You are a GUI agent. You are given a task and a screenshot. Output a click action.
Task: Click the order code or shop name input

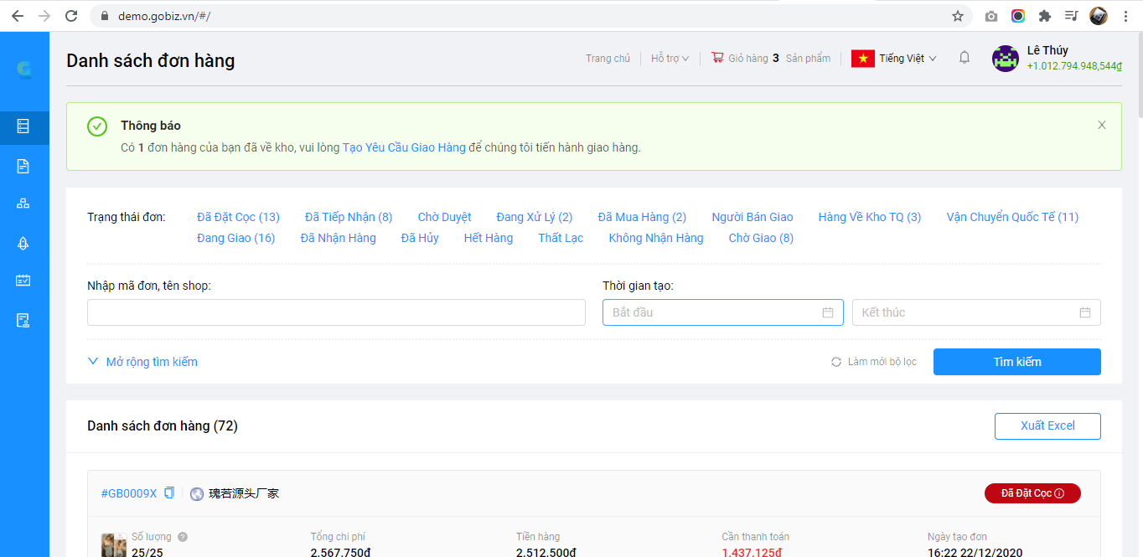tap(336, 312)
